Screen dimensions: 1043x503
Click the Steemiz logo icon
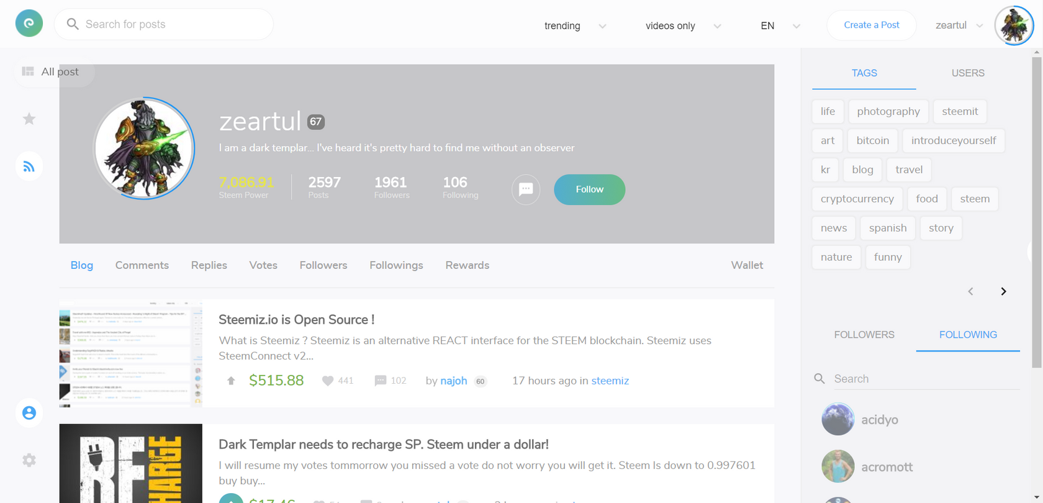click(x=29, y=24)
